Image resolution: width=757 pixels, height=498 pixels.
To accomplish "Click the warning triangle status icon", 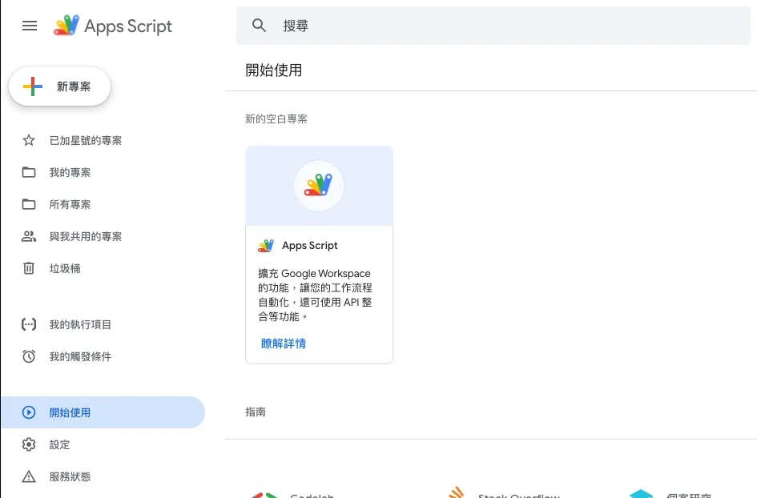I will (29, 476).
